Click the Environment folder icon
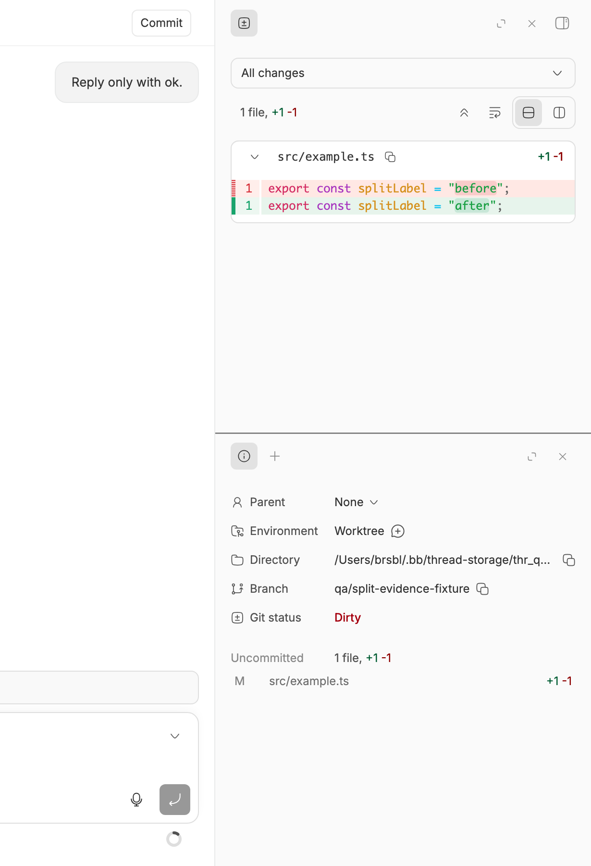591x866 pixels. [237, 531]
